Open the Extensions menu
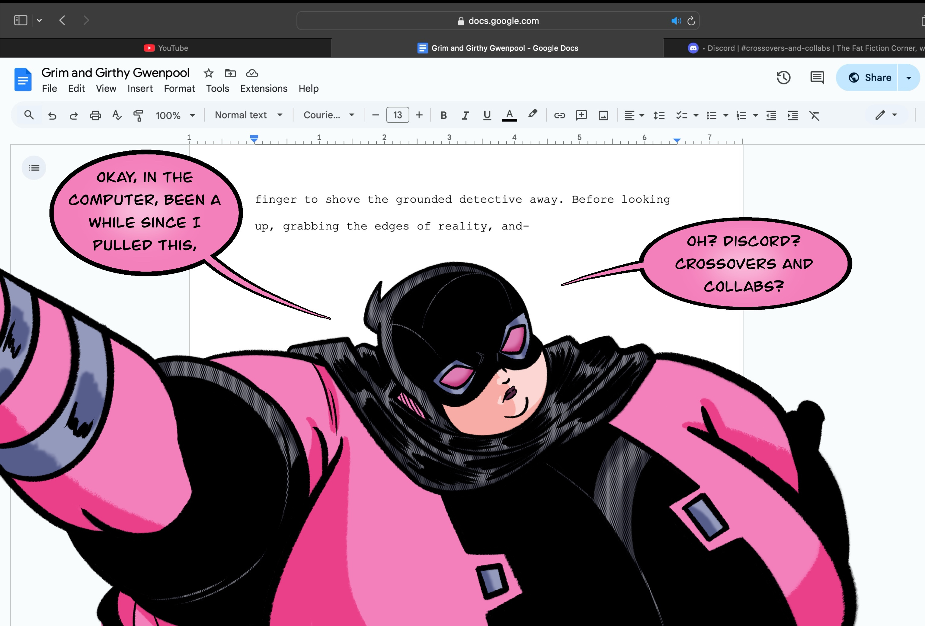Screen dimensions: 925x626 264,89
